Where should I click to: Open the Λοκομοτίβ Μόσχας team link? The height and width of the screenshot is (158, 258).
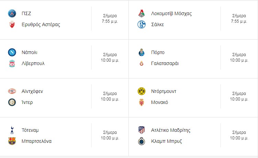click(171, 13)
